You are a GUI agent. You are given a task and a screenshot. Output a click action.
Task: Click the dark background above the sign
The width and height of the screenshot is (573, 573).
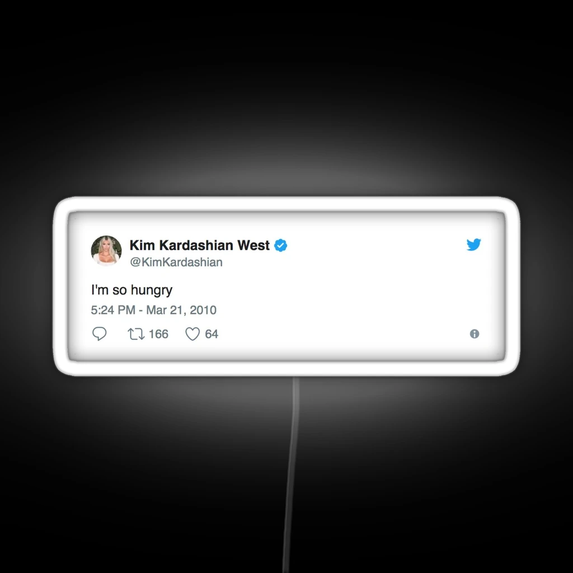pos(286,91)
